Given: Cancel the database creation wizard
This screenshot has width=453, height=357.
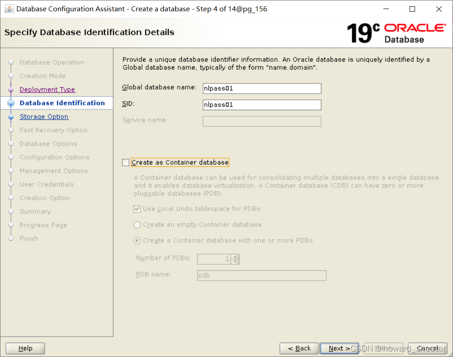Looking at the screenshot, I should coord(428,348).
